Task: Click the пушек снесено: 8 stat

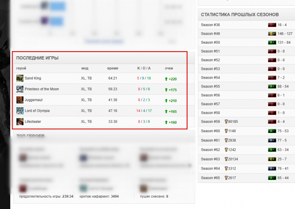Action: click(154, 196)
